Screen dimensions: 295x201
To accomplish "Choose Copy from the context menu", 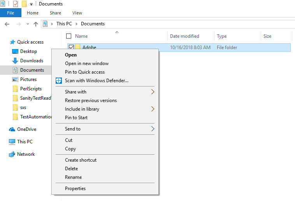I will point(70,149).
